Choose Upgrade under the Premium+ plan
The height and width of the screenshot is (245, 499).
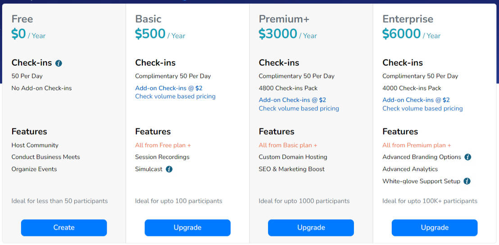tap(311, 227)
